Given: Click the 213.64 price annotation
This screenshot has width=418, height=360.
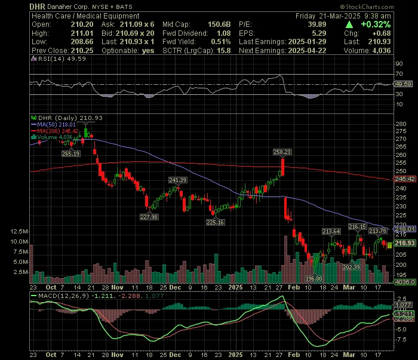Looking at the screenshot, I should pos(331,231).
